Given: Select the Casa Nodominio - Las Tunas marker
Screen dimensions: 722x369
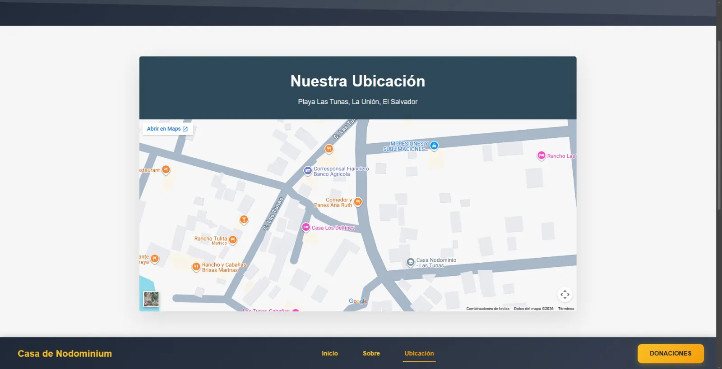Looking at the screenshot, I should pyautogui.click(x=411, y=262).
